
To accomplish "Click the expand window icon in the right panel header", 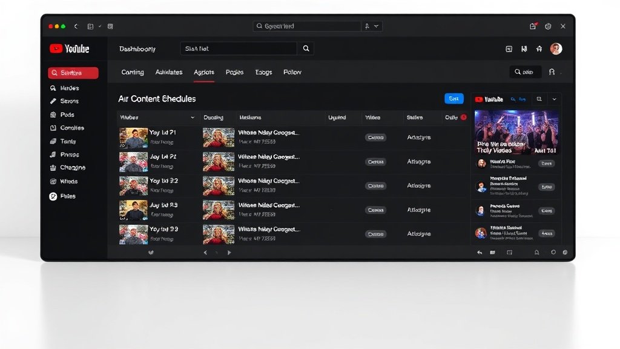I will [539, 99].
